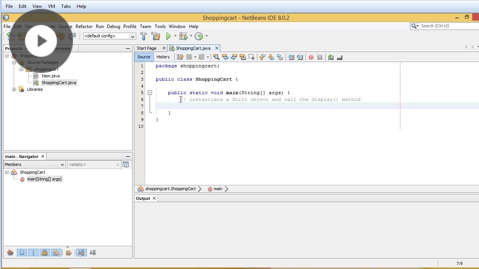Switch to History view button
479x269 pixels.
(x=163, y=57)
